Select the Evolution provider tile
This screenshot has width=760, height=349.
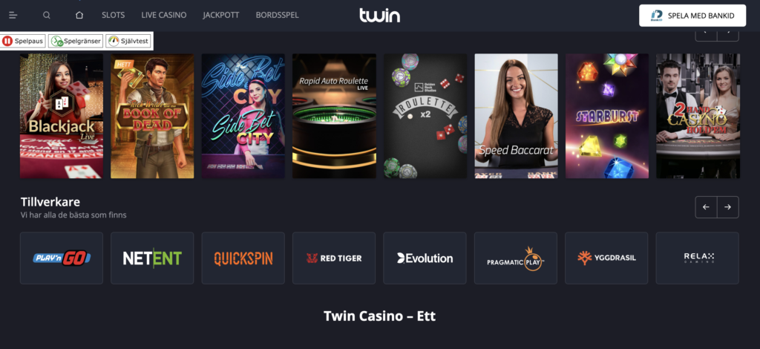tap(425, 258)
